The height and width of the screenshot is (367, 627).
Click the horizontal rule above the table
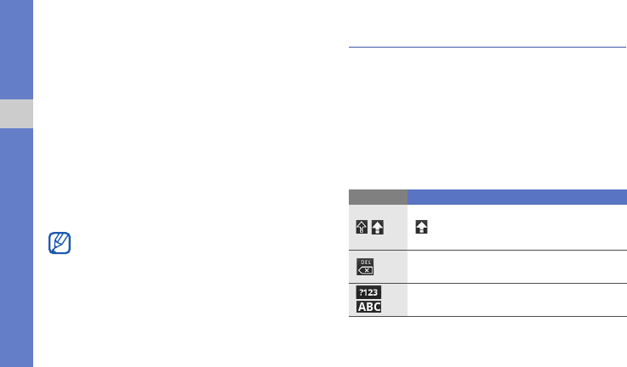coord(487,48)
